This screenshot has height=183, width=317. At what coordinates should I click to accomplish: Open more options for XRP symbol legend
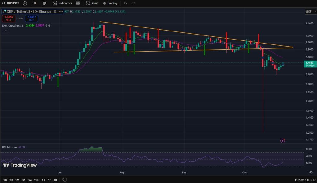(x=61, y=11)
